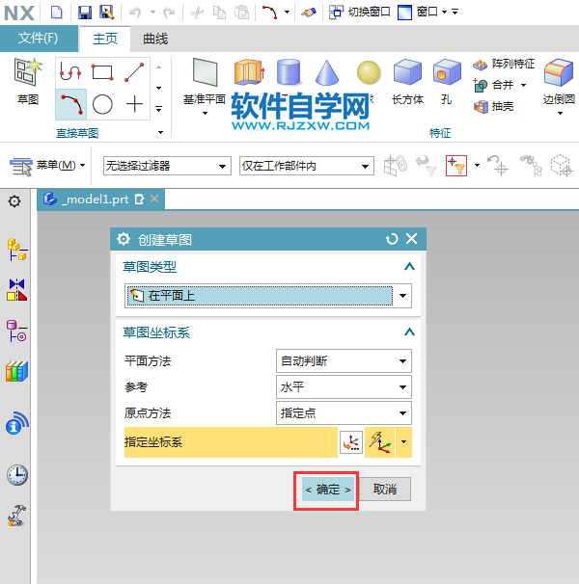Open the 在平面上 sketch type dropdown

(x=268, y=296)
